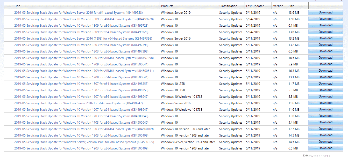
Task: Sort by the Classification column header
Action: click(228, 6)
